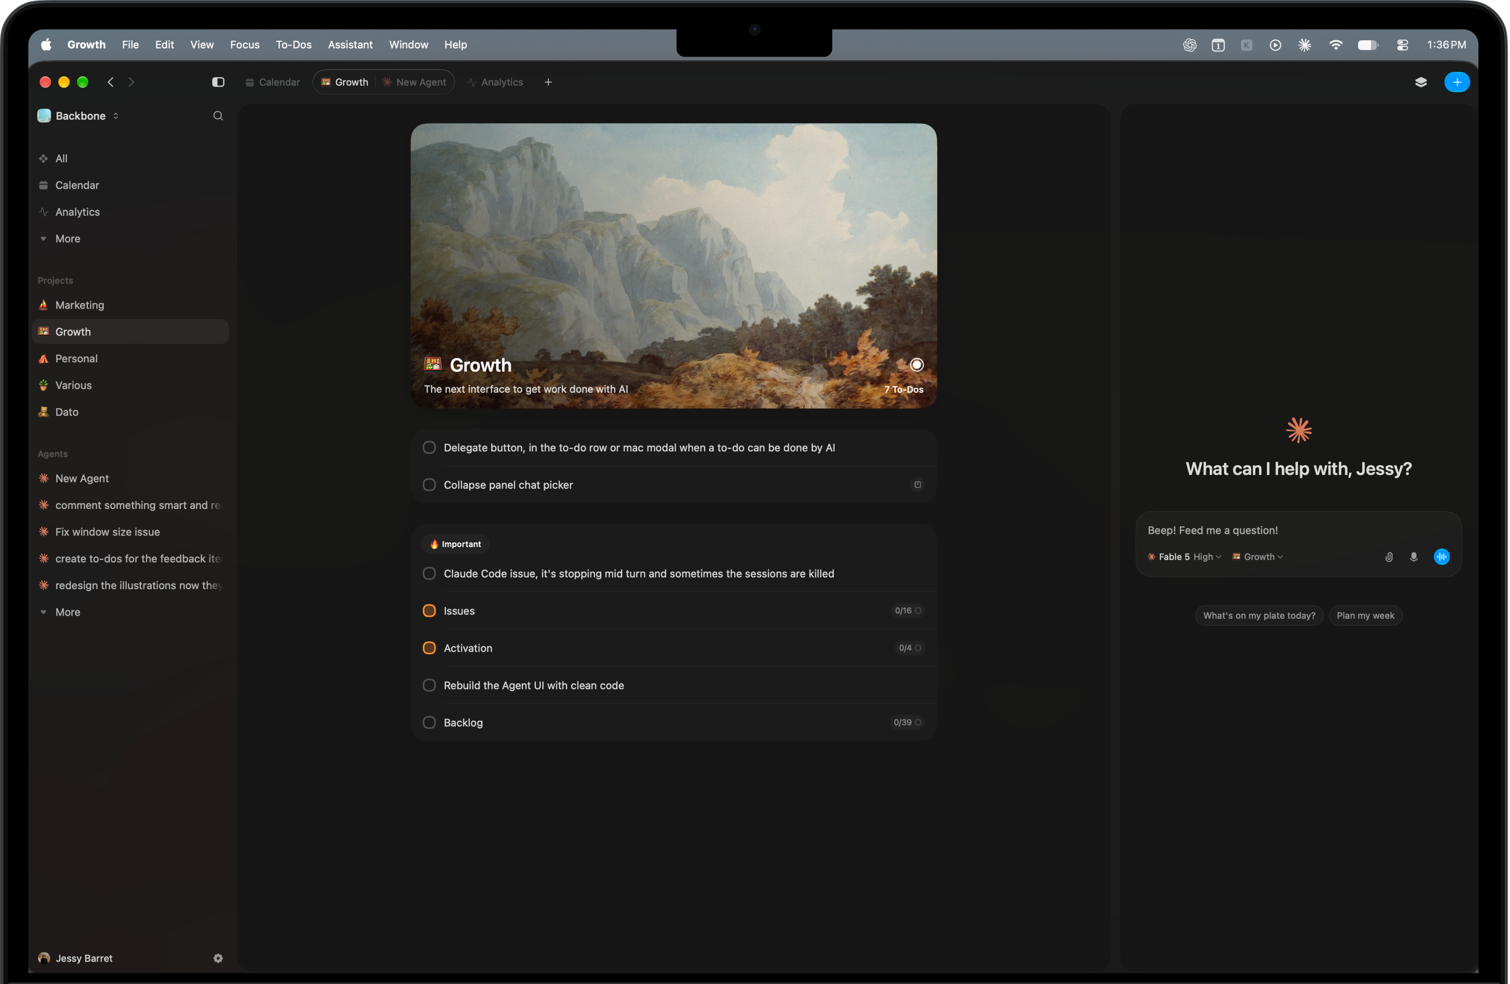Start voice mode with the blue waveform button

click(x=1441, y=557)
